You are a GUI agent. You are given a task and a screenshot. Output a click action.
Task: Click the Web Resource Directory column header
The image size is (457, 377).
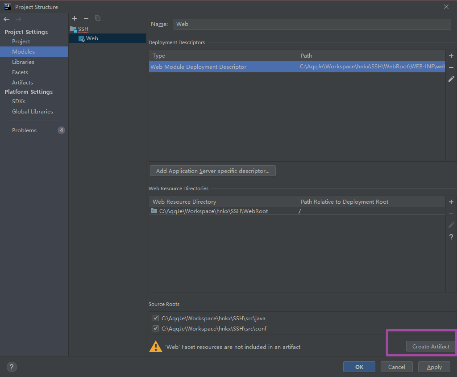click(x=223, y=201)
